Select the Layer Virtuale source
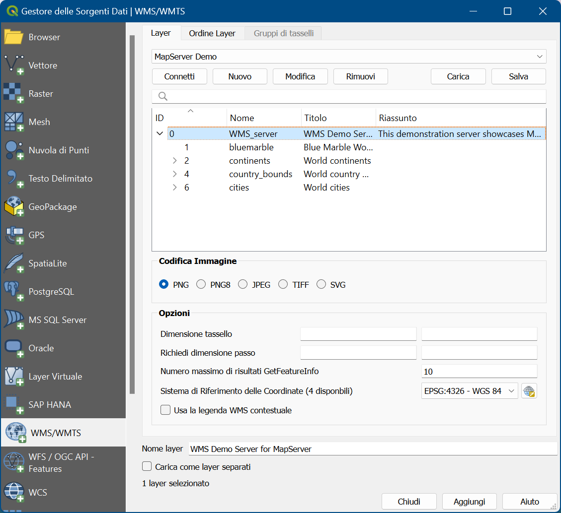 (x=63, y=376)
